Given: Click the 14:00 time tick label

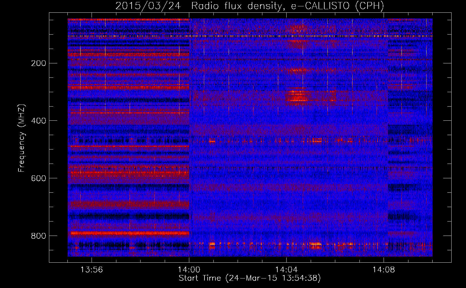Looking at the screenshot, I should (189, 270).
